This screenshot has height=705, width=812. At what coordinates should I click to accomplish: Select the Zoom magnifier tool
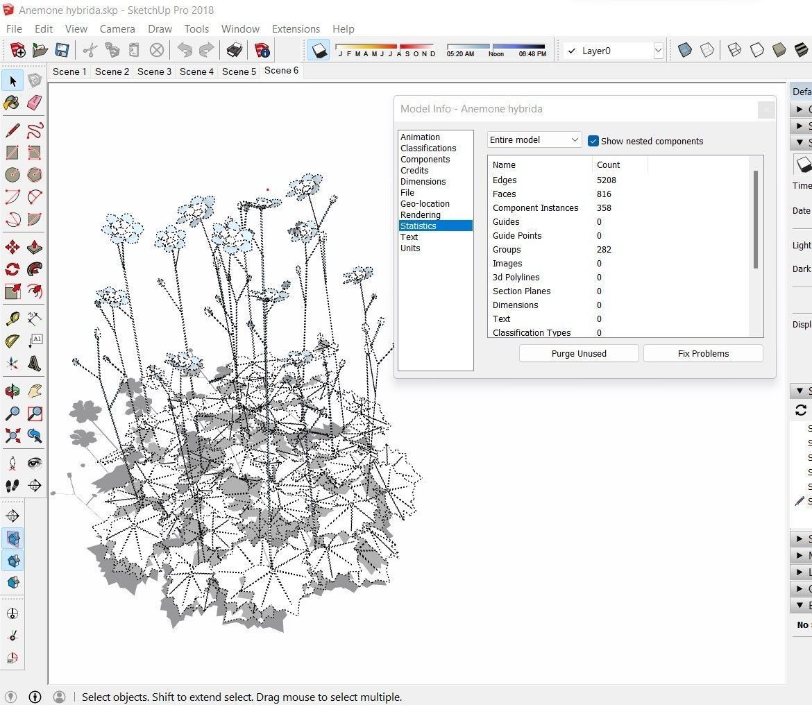(12, 413)
